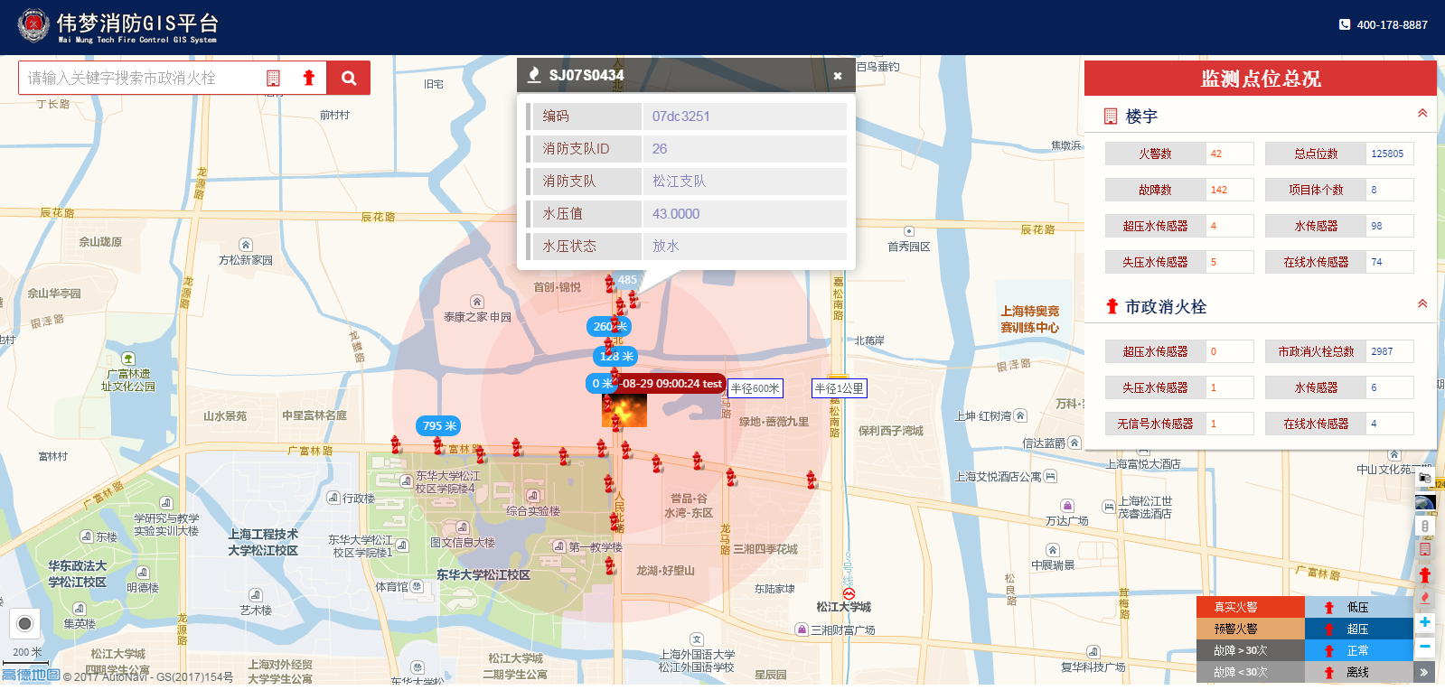The image size is (1445, 690).
Task: Toggle hydrant layer in right map toolbar
Action: pyautogui.click(x=1425, y=574)
